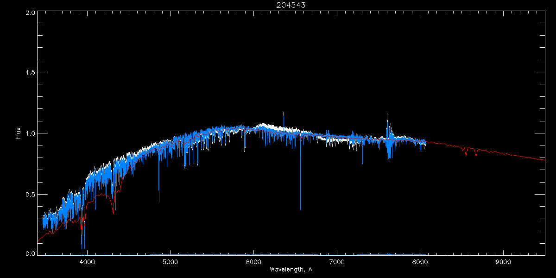Click the "Wavelength, A" x-axis label

pos(291,270)
